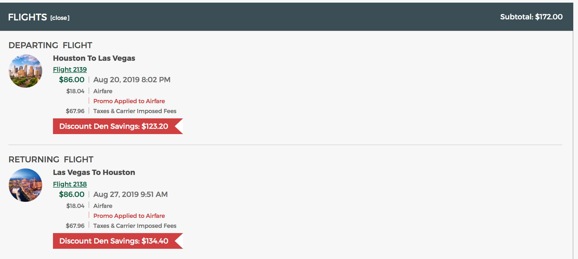The width and height of the screenshot is (578, 259).
Task: Click returning Discount Den Savings $134.40 banner
Action: [118, 241]
